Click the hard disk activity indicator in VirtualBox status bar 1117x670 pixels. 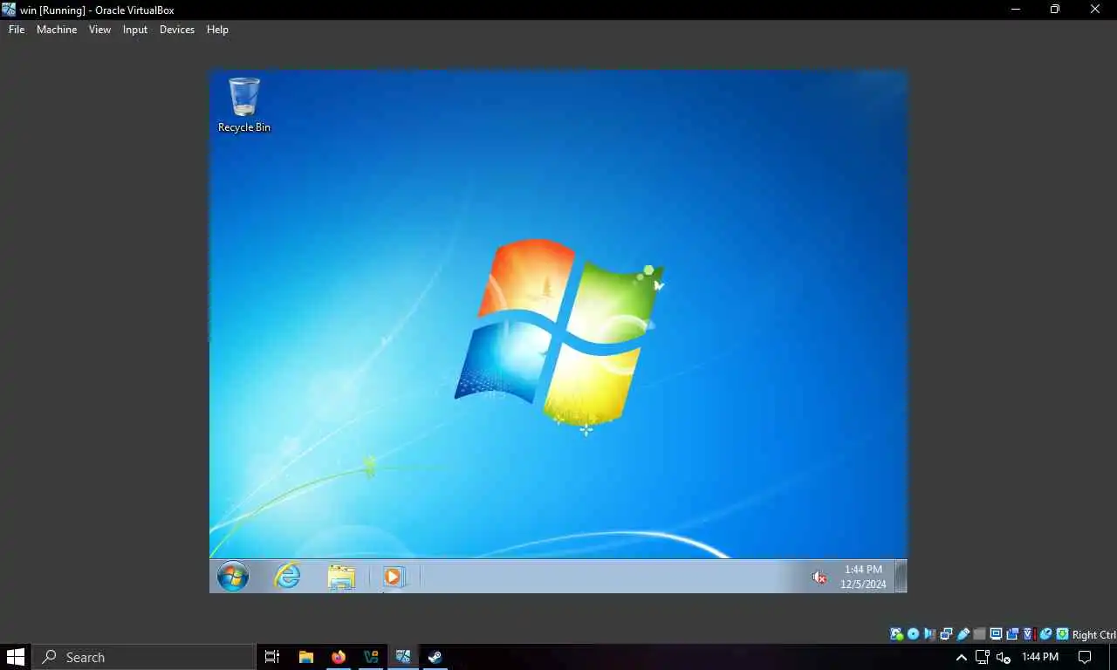coord(896,634)
